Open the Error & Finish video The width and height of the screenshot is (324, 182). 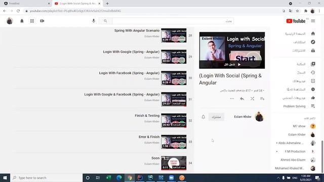pyautogui.click(x=149, y=137)
